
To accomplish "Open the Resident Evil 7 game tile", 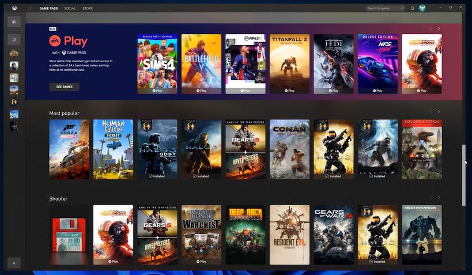I will pos(289,235).
